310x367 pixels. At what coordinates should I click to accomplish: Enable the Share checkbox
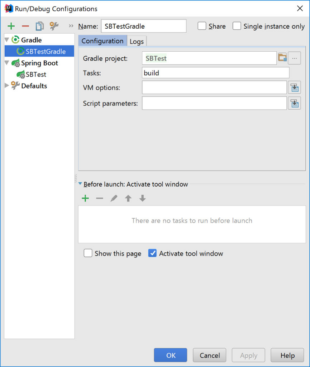point(202,26)
